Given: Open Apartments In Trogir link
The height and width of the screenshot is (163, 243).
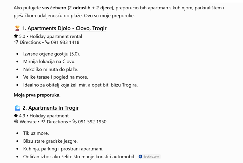Looking at the screenshot, I should (54, 108).
